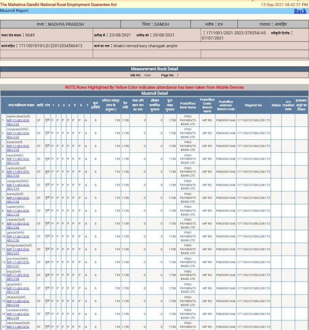Click the 'नाम/पंजीकरण संख्या' column header
This screenshot has width=309, height=330.
21,105
